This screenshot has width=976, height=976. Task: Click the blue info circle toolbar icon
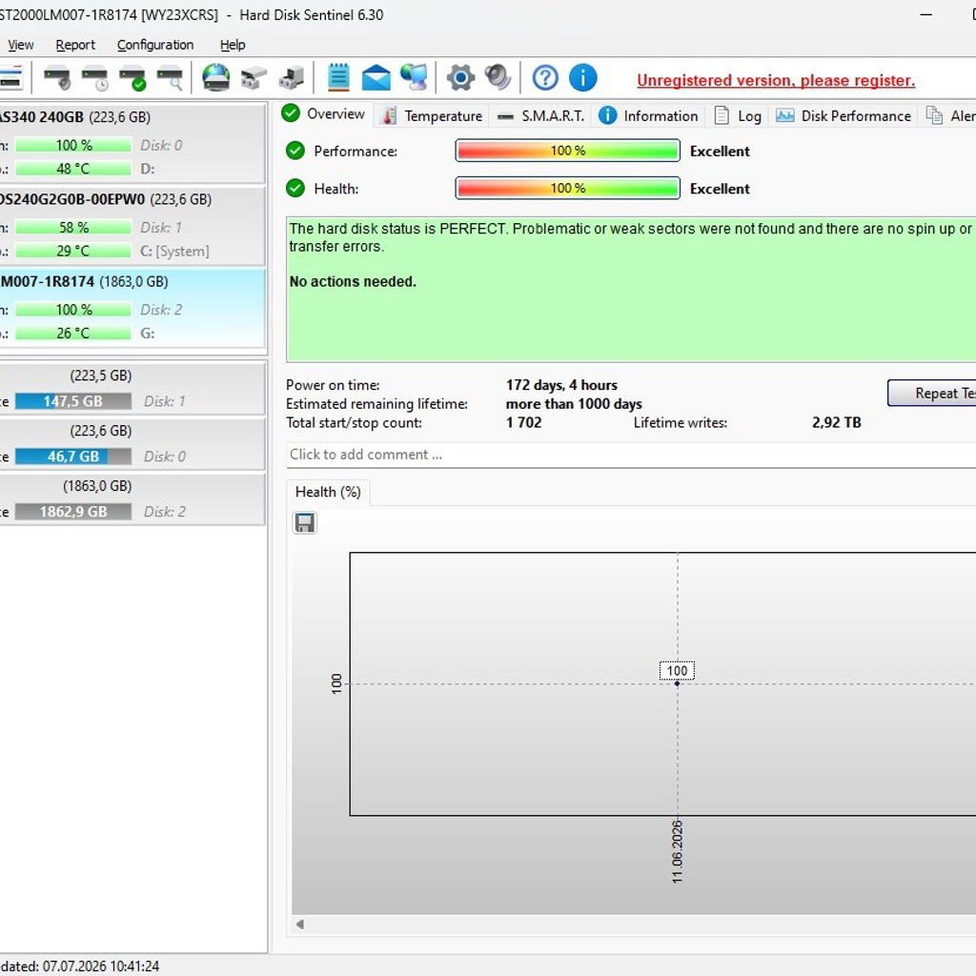(x=583, y=78)
